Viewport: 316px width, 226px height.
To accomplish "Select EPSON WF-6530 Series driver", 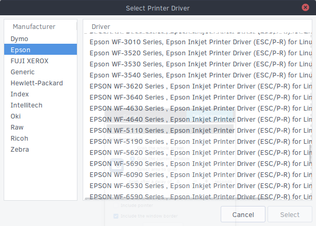I will click(197, 186).
